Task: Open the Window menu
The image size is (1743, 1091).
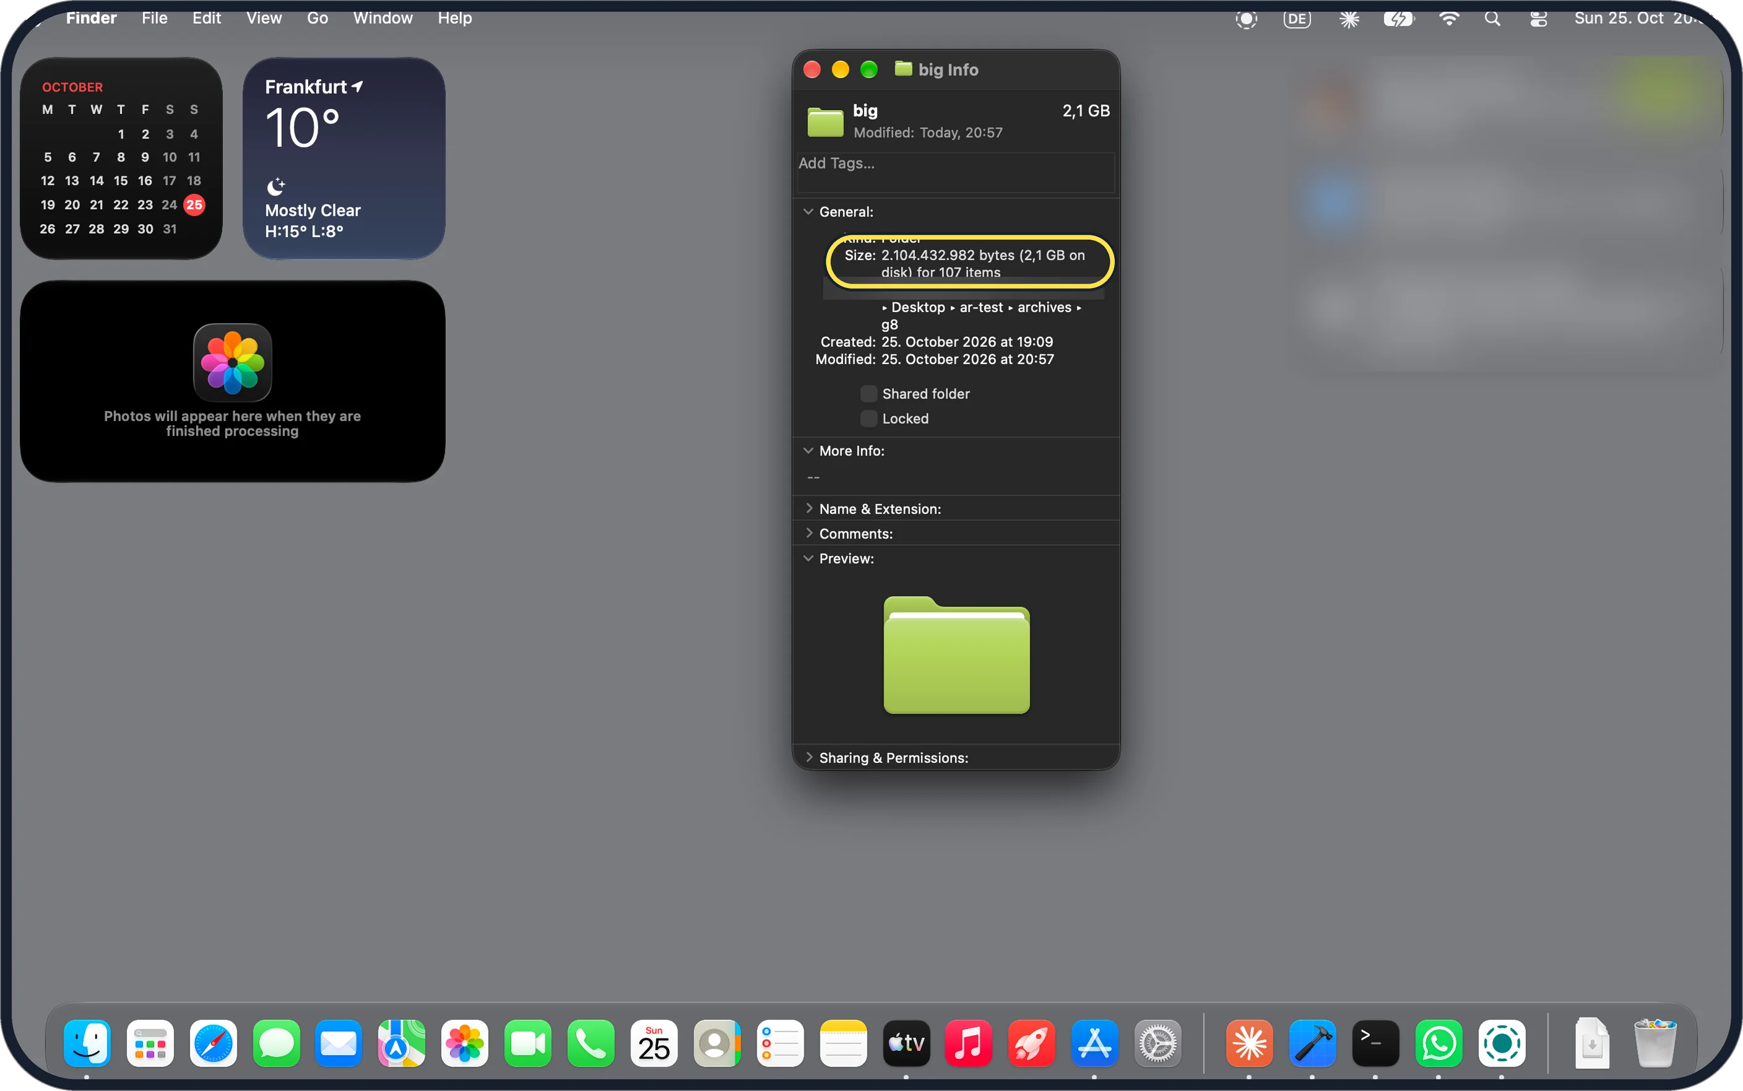Action: coord(383,18)
